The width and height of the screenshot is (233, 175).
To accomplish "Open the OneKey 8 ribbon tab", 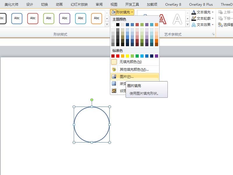I will point(173,4).
